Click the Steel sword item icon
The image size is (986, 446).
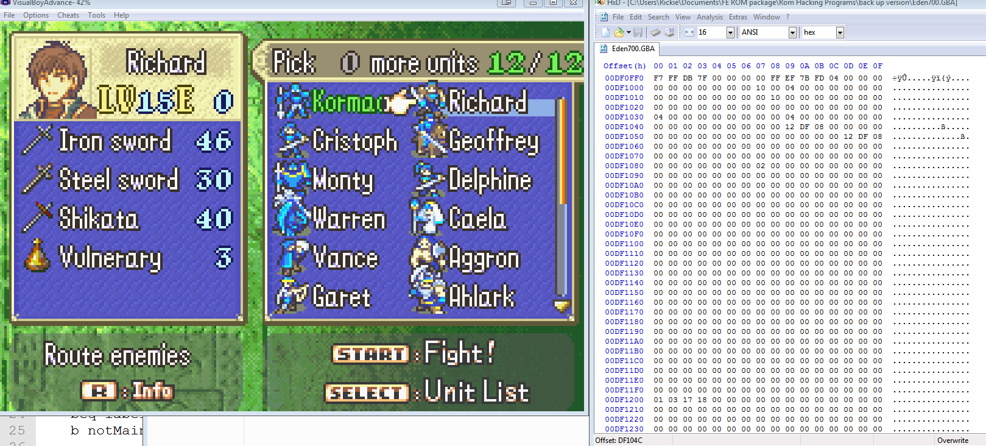38,179
